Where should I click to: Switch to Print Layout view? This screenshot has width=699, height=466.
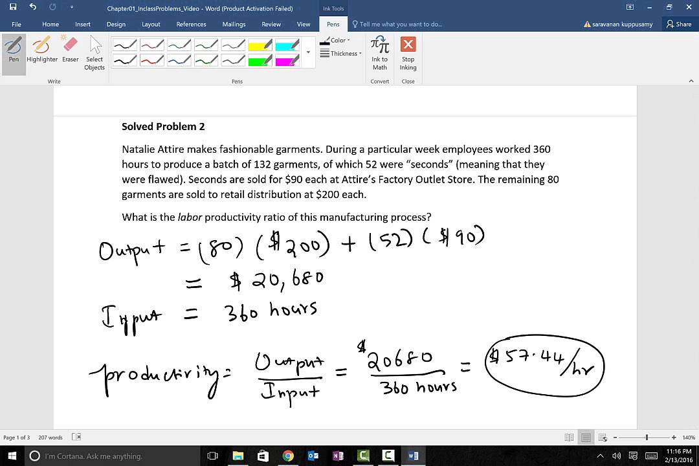[x=586, y=438]
